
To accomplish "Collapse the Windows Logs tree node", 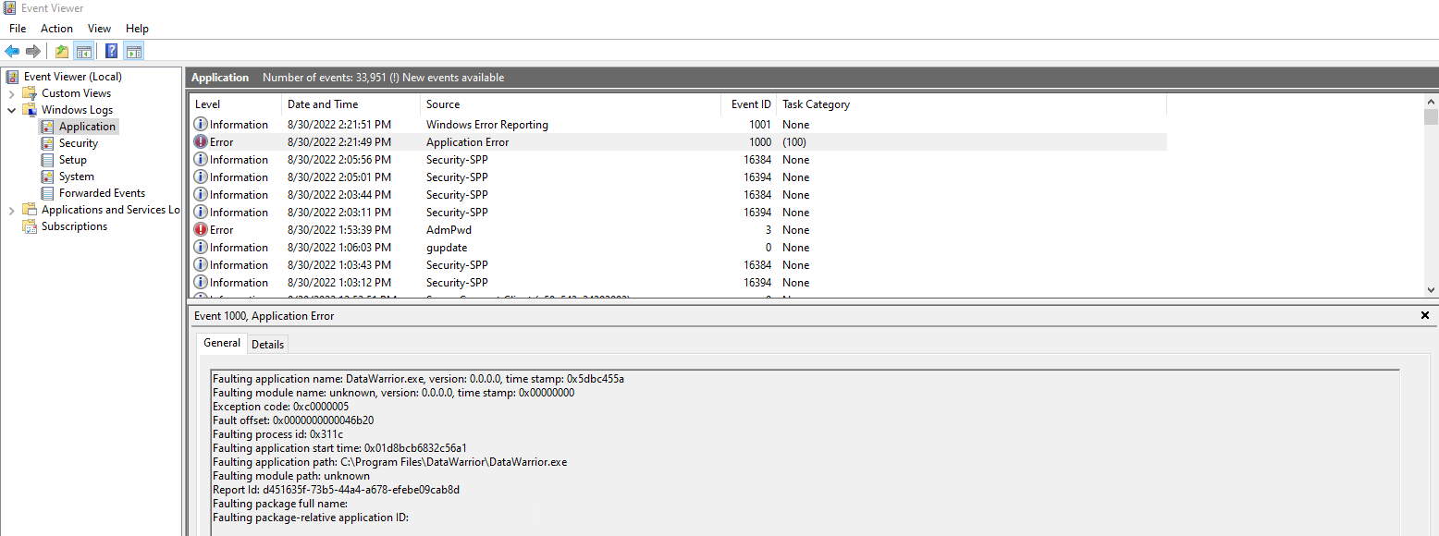I will coord(12,110).
